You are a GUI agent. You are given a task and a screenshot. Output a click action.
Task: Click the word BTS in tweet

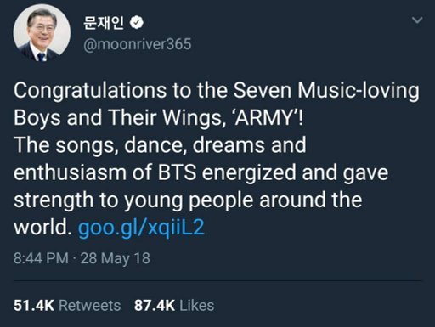pyautogui.click(x=178, y=172)
